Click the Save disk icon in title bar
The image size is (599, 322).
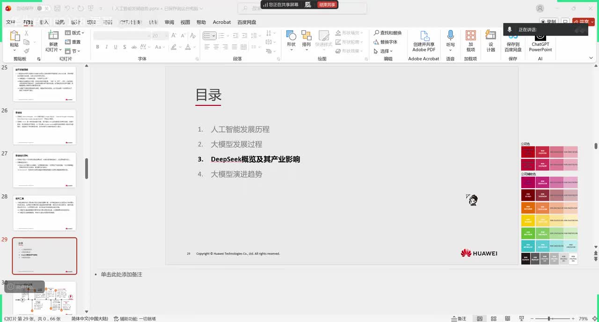pos(57,8)
